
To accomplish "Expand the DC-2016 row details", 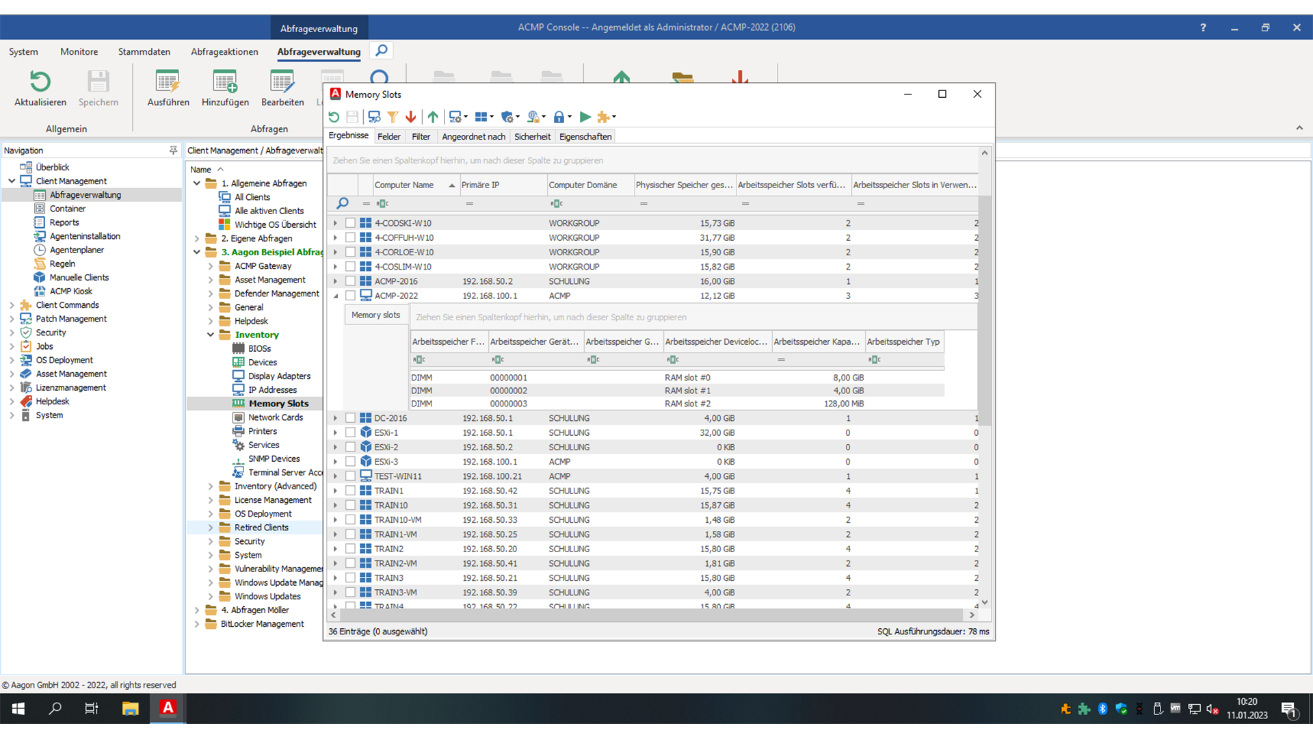I will tap(335, 418).
